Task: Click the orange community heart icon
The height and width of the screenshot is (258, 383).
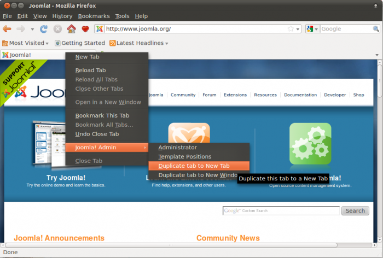Action: 189,132
